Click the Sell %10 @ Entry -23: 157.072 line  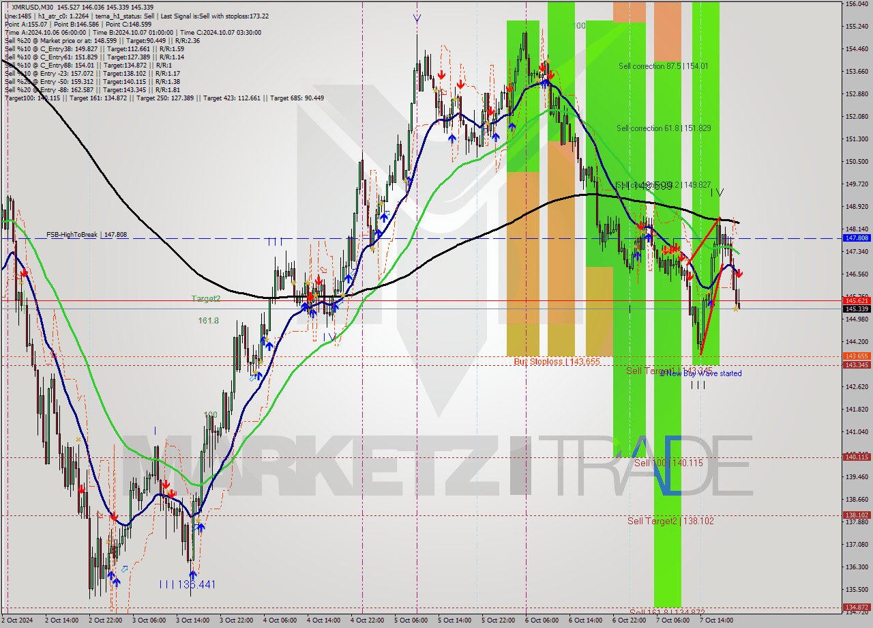(92, 74)
